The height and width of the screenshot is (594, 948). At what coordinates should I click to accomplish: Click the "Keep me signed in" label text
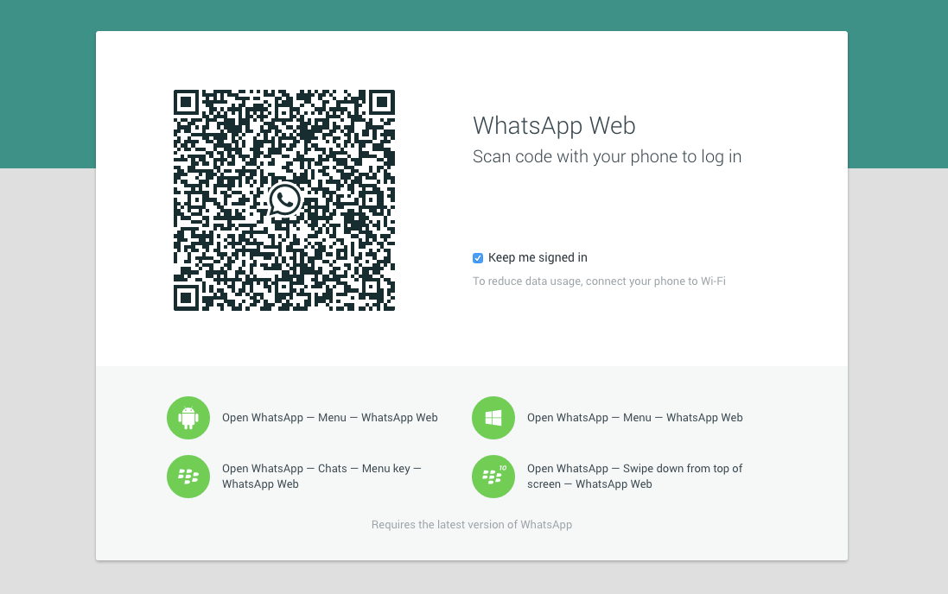(x=538, y=258)
